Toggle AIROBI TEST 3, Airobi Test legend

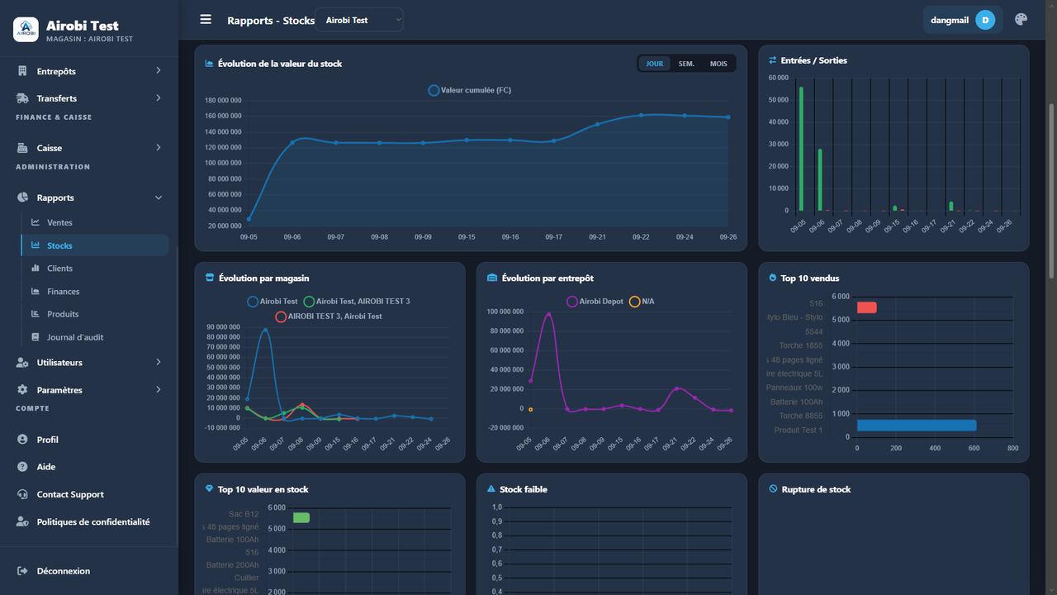click(329, 317)
